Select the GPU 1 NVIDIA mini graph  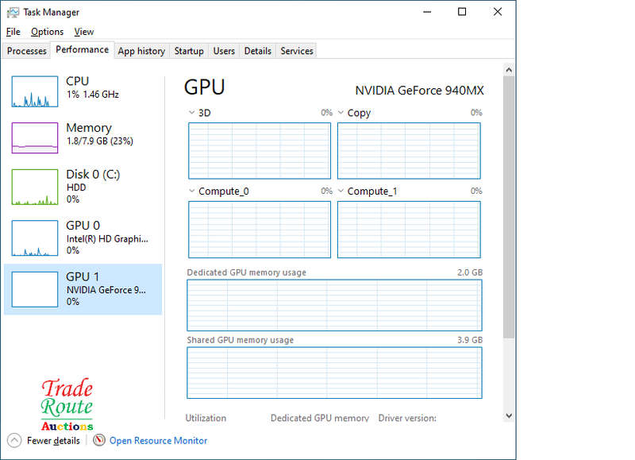[35, 289]
